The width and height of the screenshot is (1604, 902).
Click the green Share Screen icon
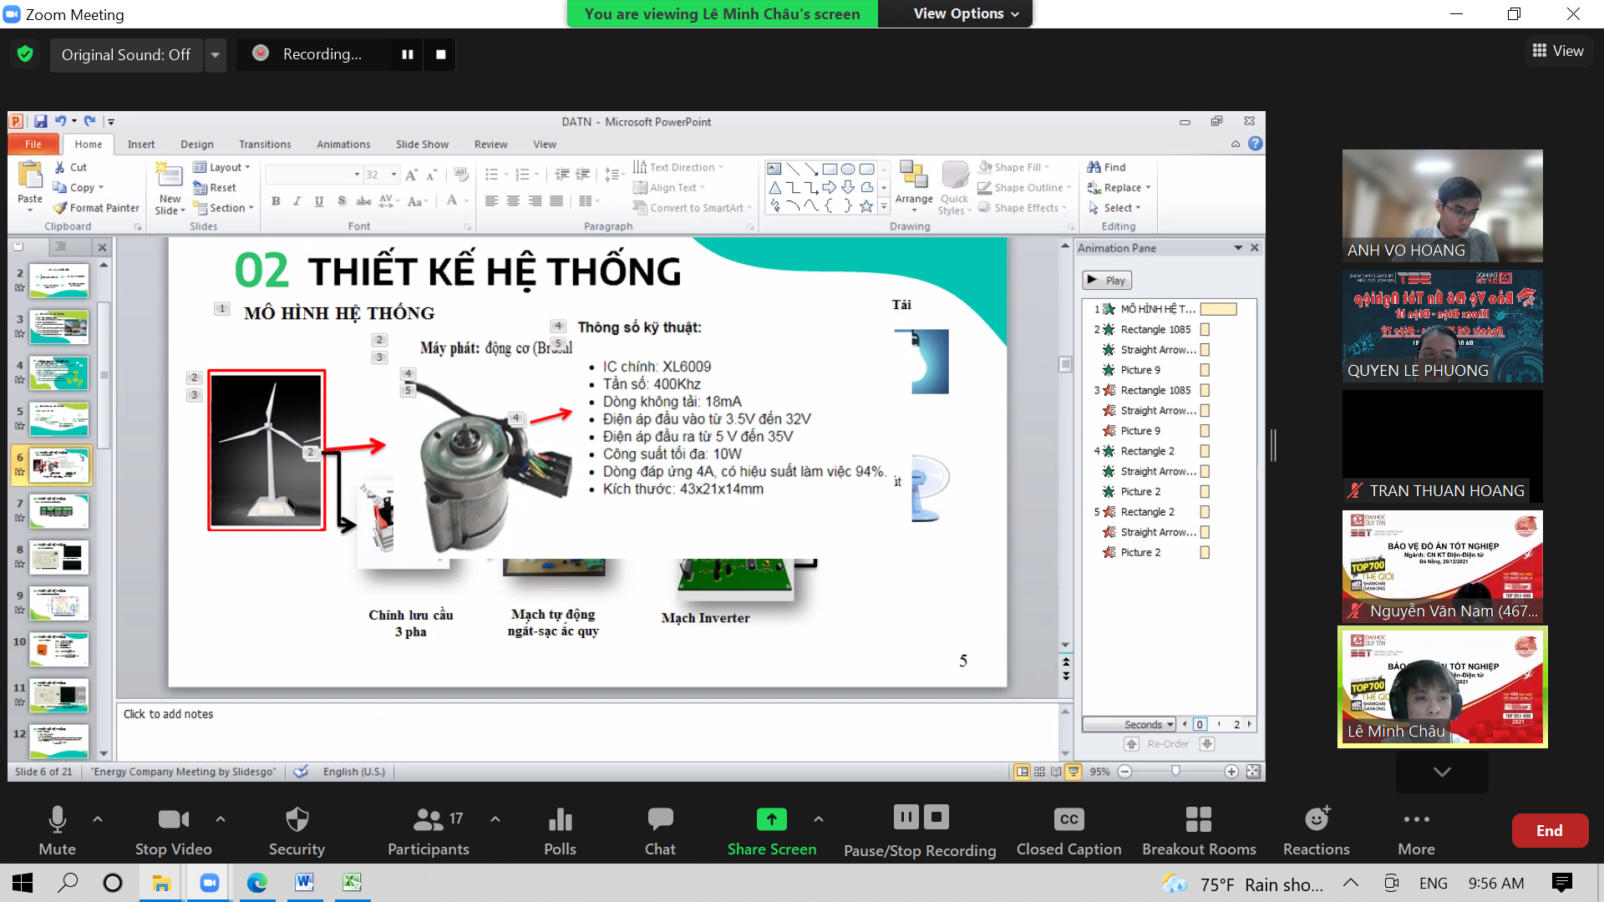[771, 820]
